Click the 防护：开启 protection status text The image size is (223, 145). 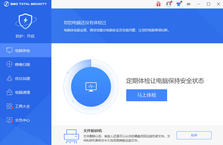tap(26, 36)
